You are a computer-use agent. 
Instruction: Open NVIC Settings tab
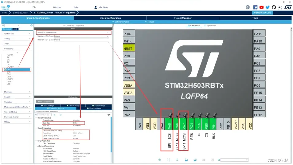tap(48, 106)
